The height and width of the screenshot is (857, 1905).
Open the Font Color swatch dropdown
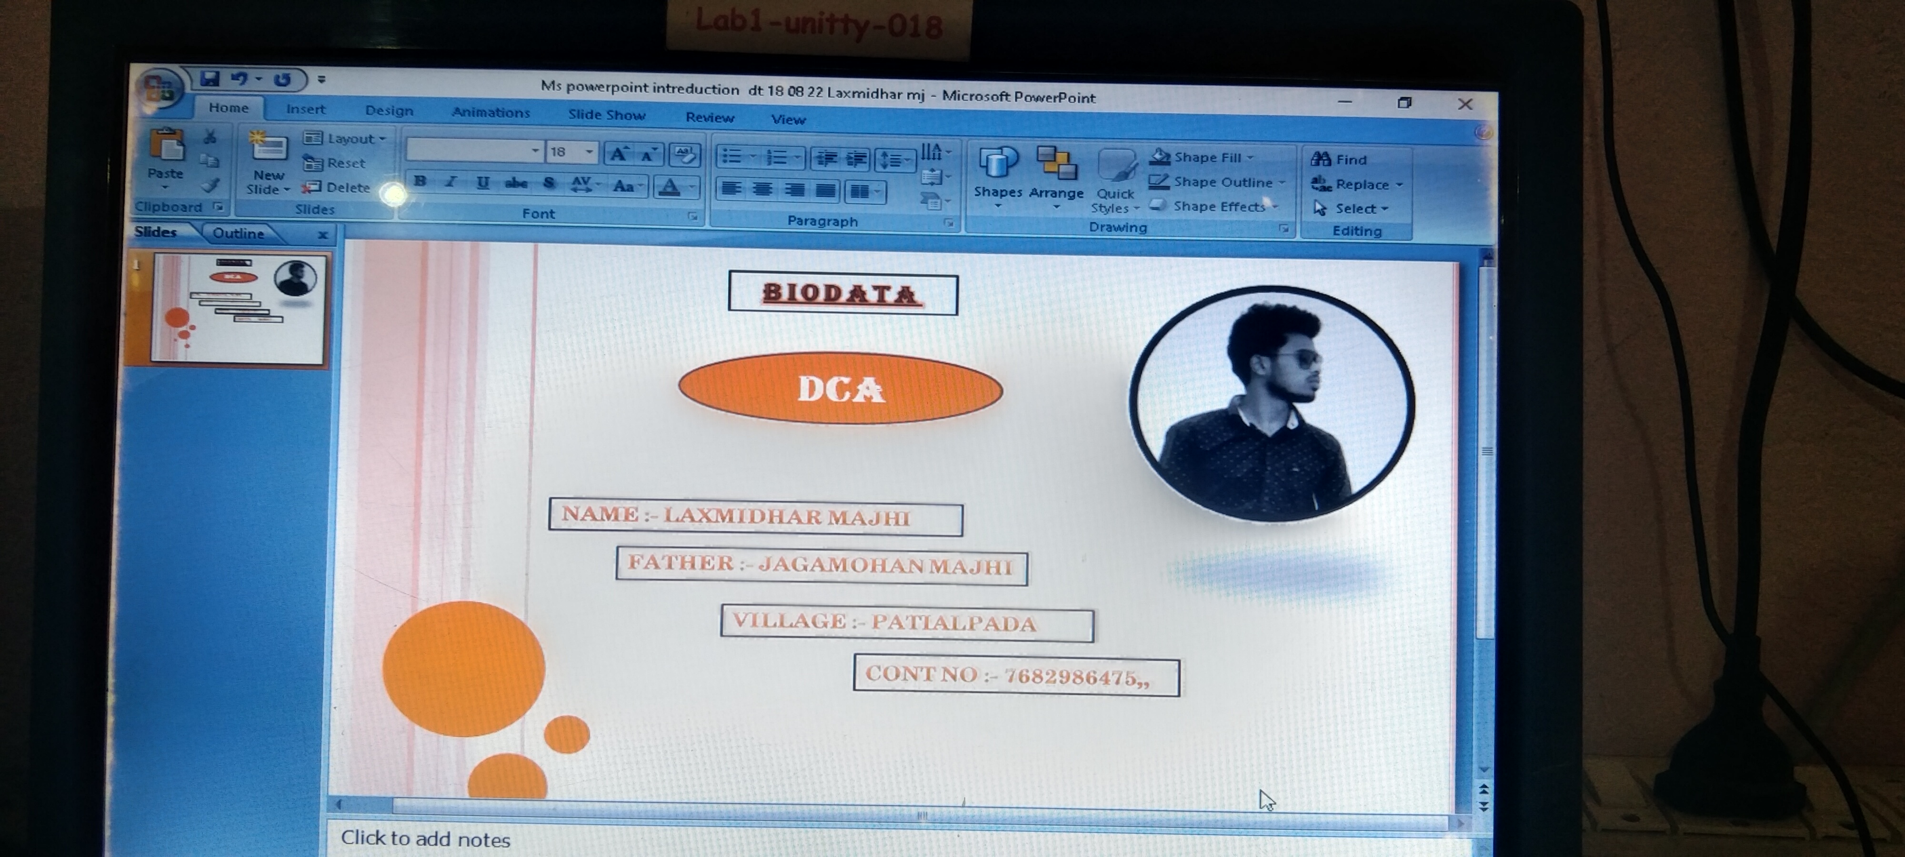pyautogui.click(x=692, y=188)
